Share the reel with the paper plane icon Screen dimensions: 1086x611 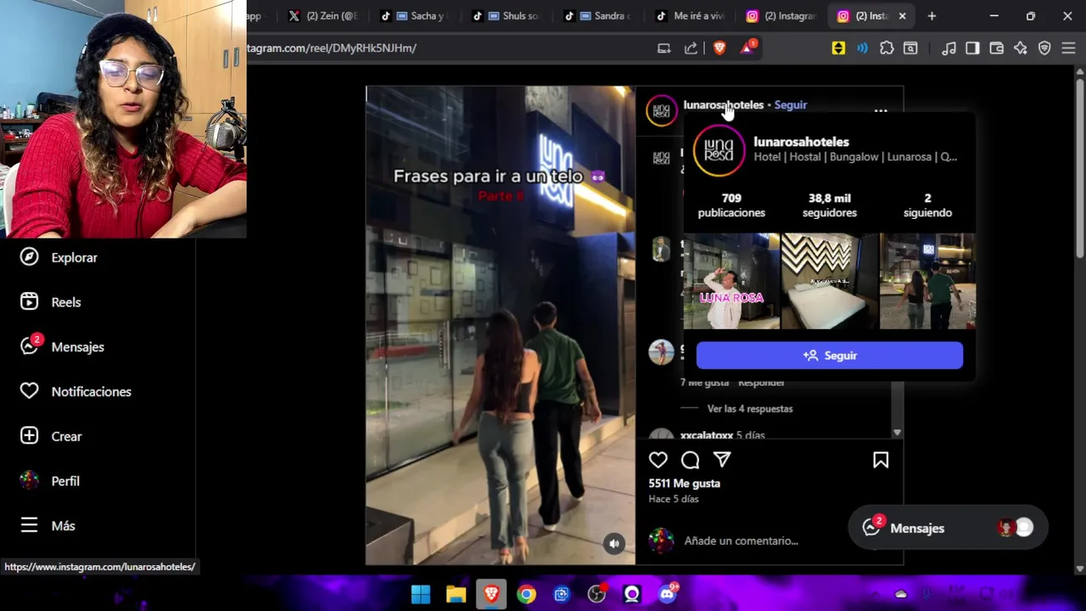[x=722, y=460]
